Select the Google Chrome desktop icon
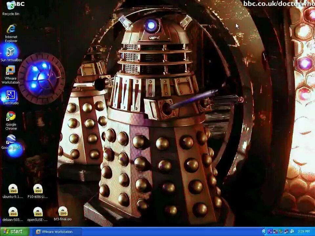This screenshot has height=236, width=315. click(11, 121)
